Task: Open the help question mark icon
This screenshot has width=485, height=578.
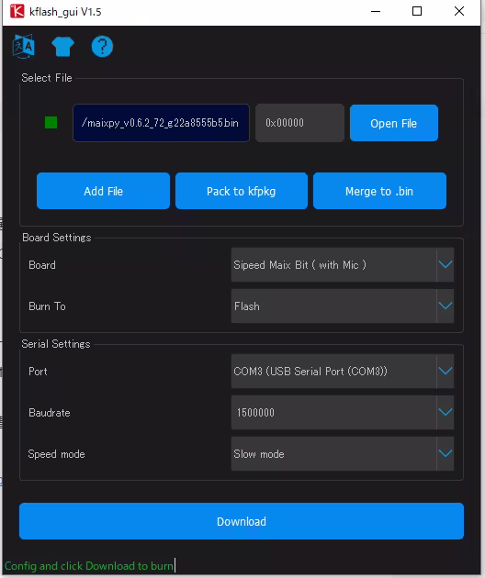Action: pos(102,47)
